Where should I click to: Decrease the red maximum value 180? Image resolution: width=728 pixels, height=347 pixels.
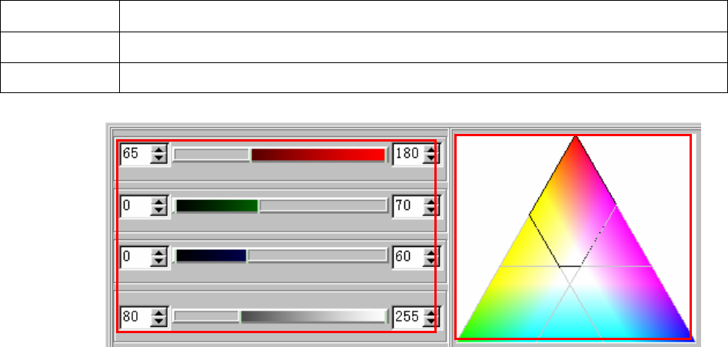coord(431,158)
